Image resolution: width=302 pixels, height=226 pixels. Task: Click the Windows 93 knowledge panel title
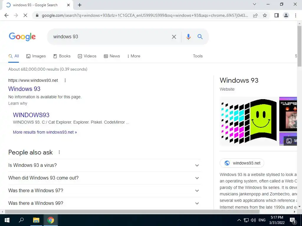click(239, 80)
